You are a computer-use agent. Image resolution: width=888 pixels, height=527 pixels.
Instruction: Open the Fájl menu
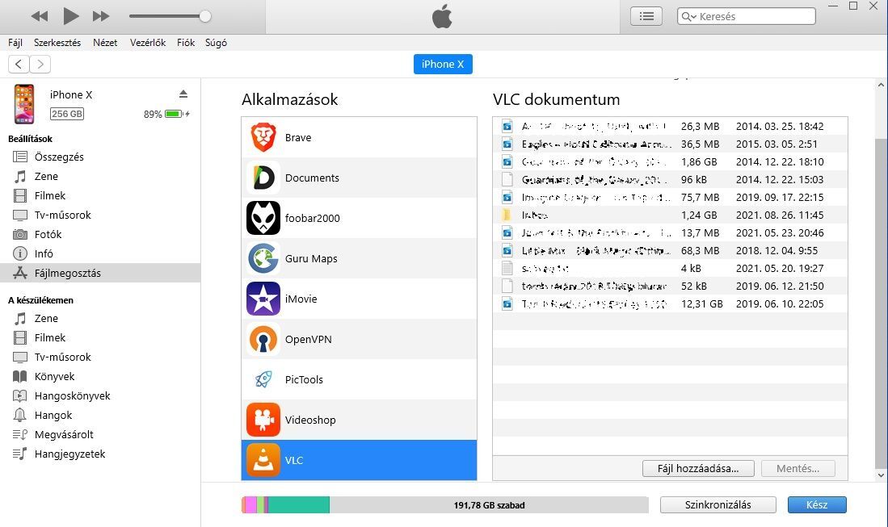[15, 43]
